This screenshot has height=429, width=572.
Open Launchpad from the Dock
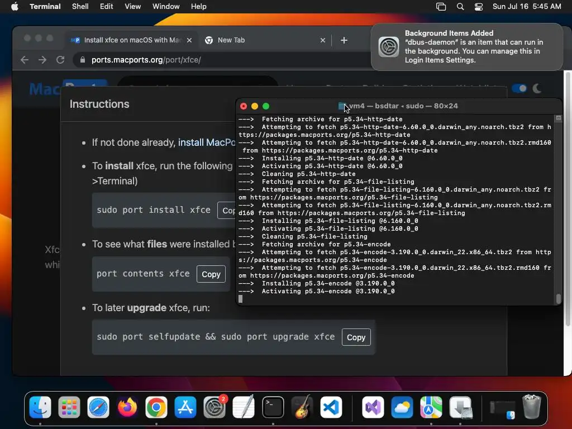point(69,407)
